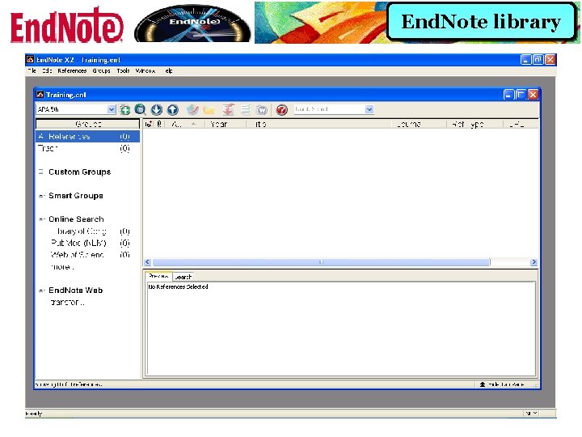This screenshot has width=582, height=437.
Task: Click the scroll left arrow
Action: tap(147, 262)
